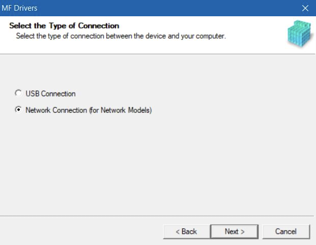The image size is (316, 245).
Task: Proceed by clicking 'Next >'
Action: pyautogui.click(x=235, y=231)
